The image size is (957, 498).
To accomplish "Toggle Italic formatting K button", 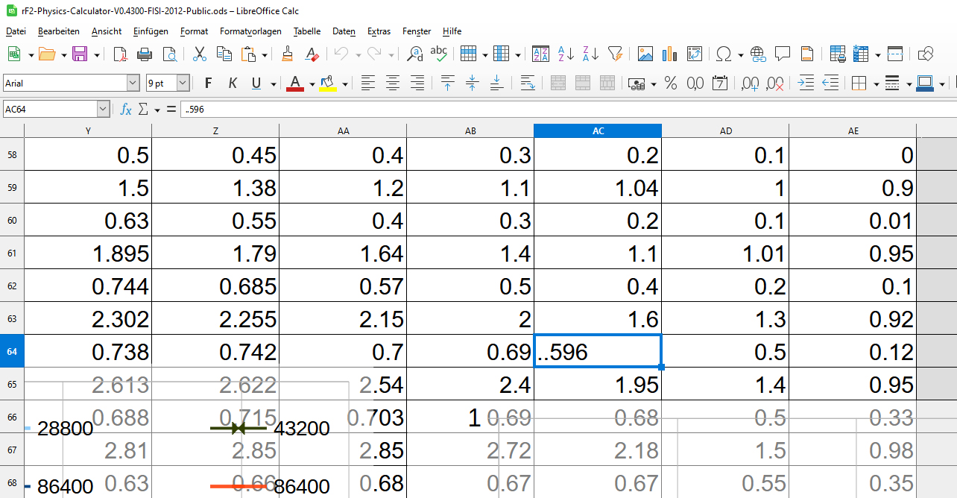I will 233,83.
